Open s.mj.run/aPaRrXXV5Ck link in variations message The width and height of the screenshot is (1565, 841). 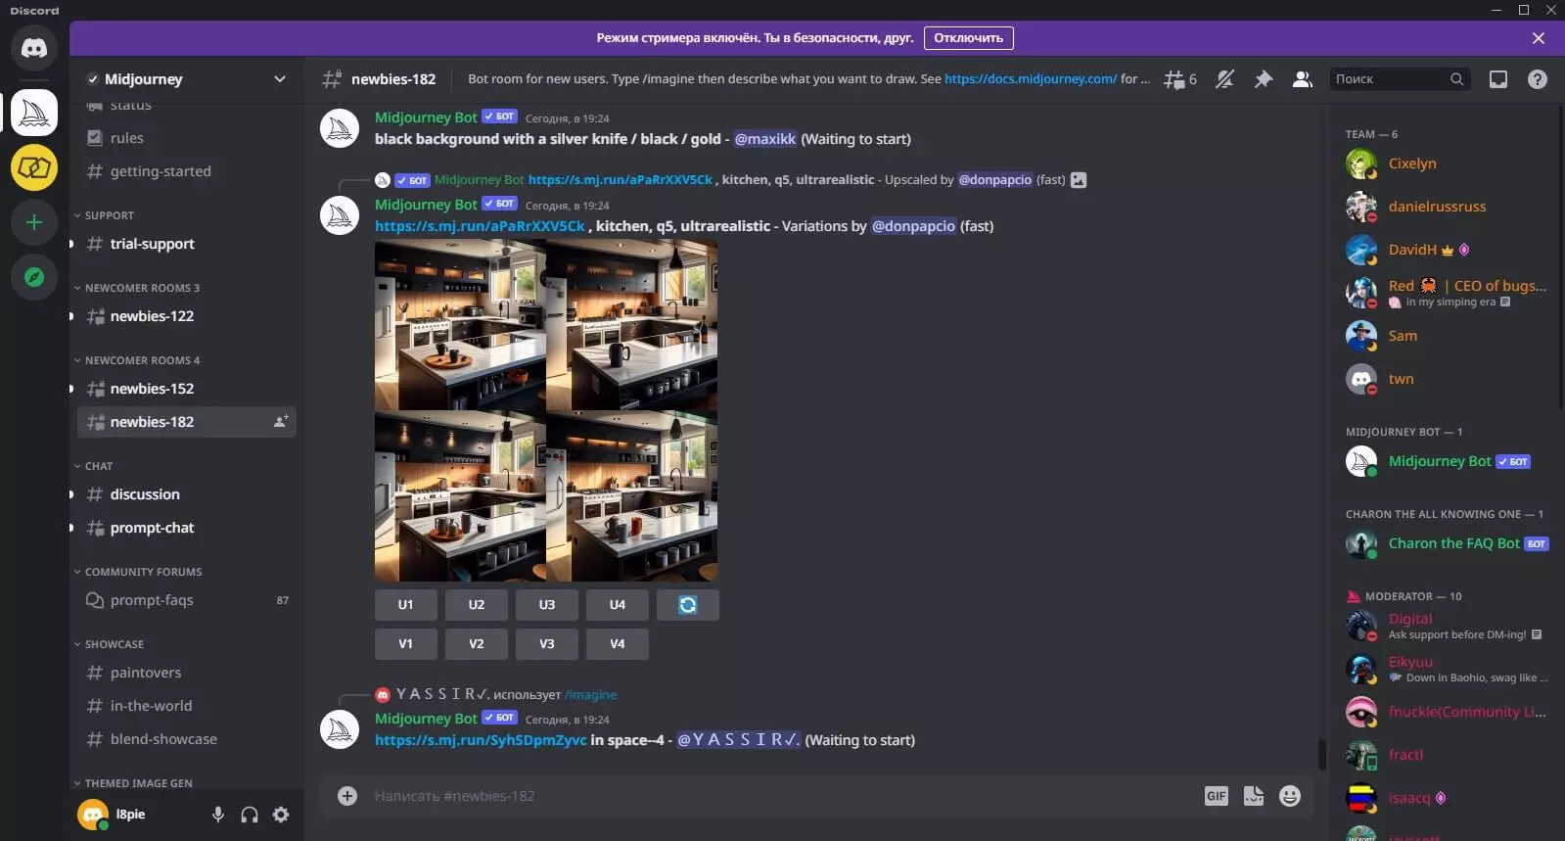point(480,226)
